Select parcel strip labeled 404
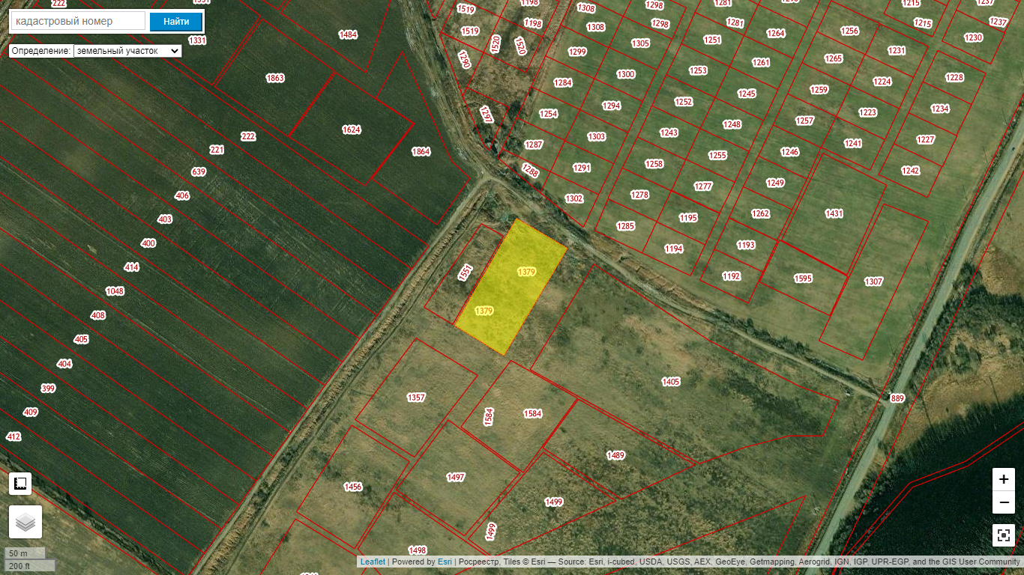The width and height of the screenshot is (1024, 575). pos(64,364)
